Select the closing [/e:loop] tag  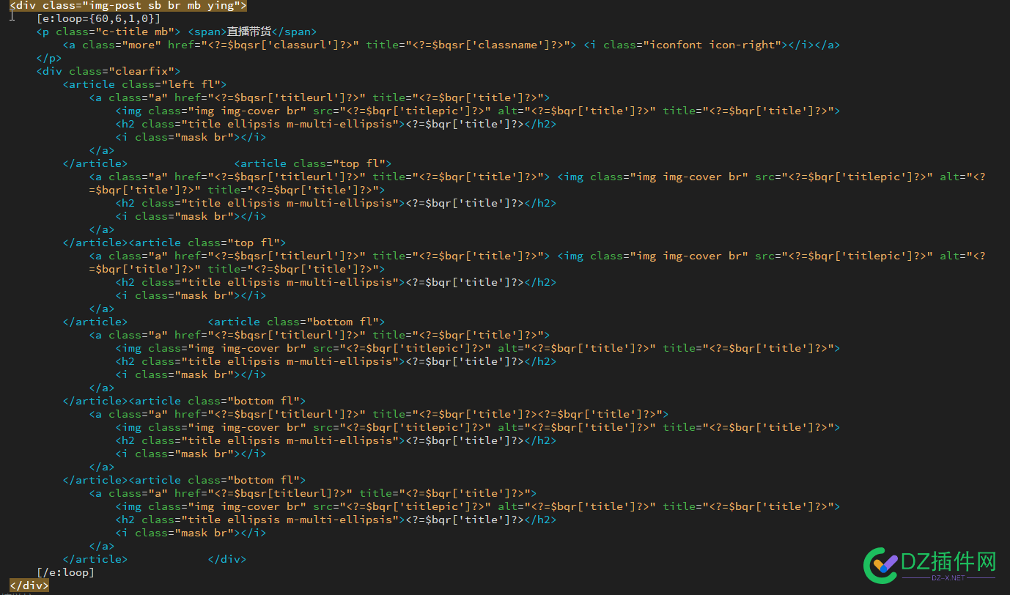[65, 572]
